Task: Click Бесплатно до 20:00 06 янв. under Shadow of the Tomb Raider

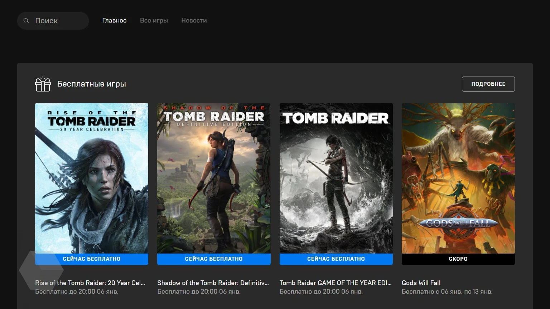Action: point(199,291)
